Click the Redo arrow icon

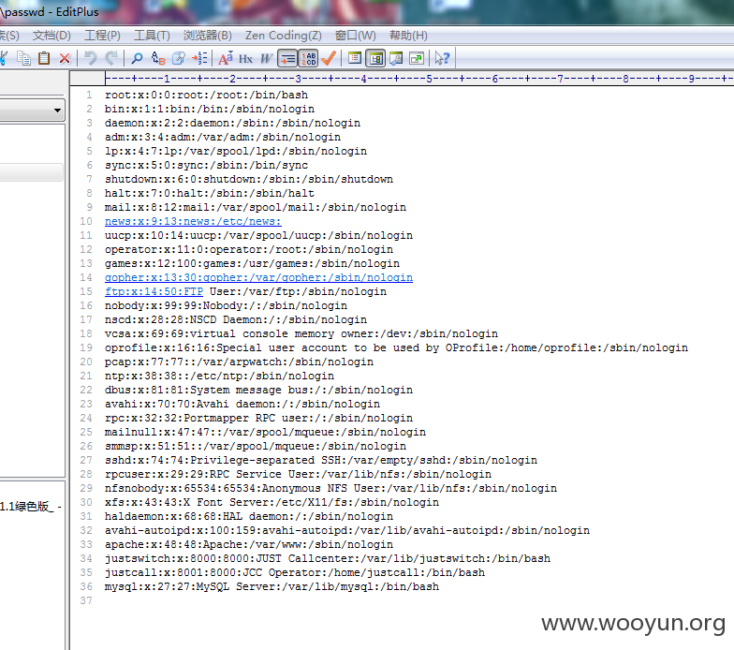click(x=110, y=58)
